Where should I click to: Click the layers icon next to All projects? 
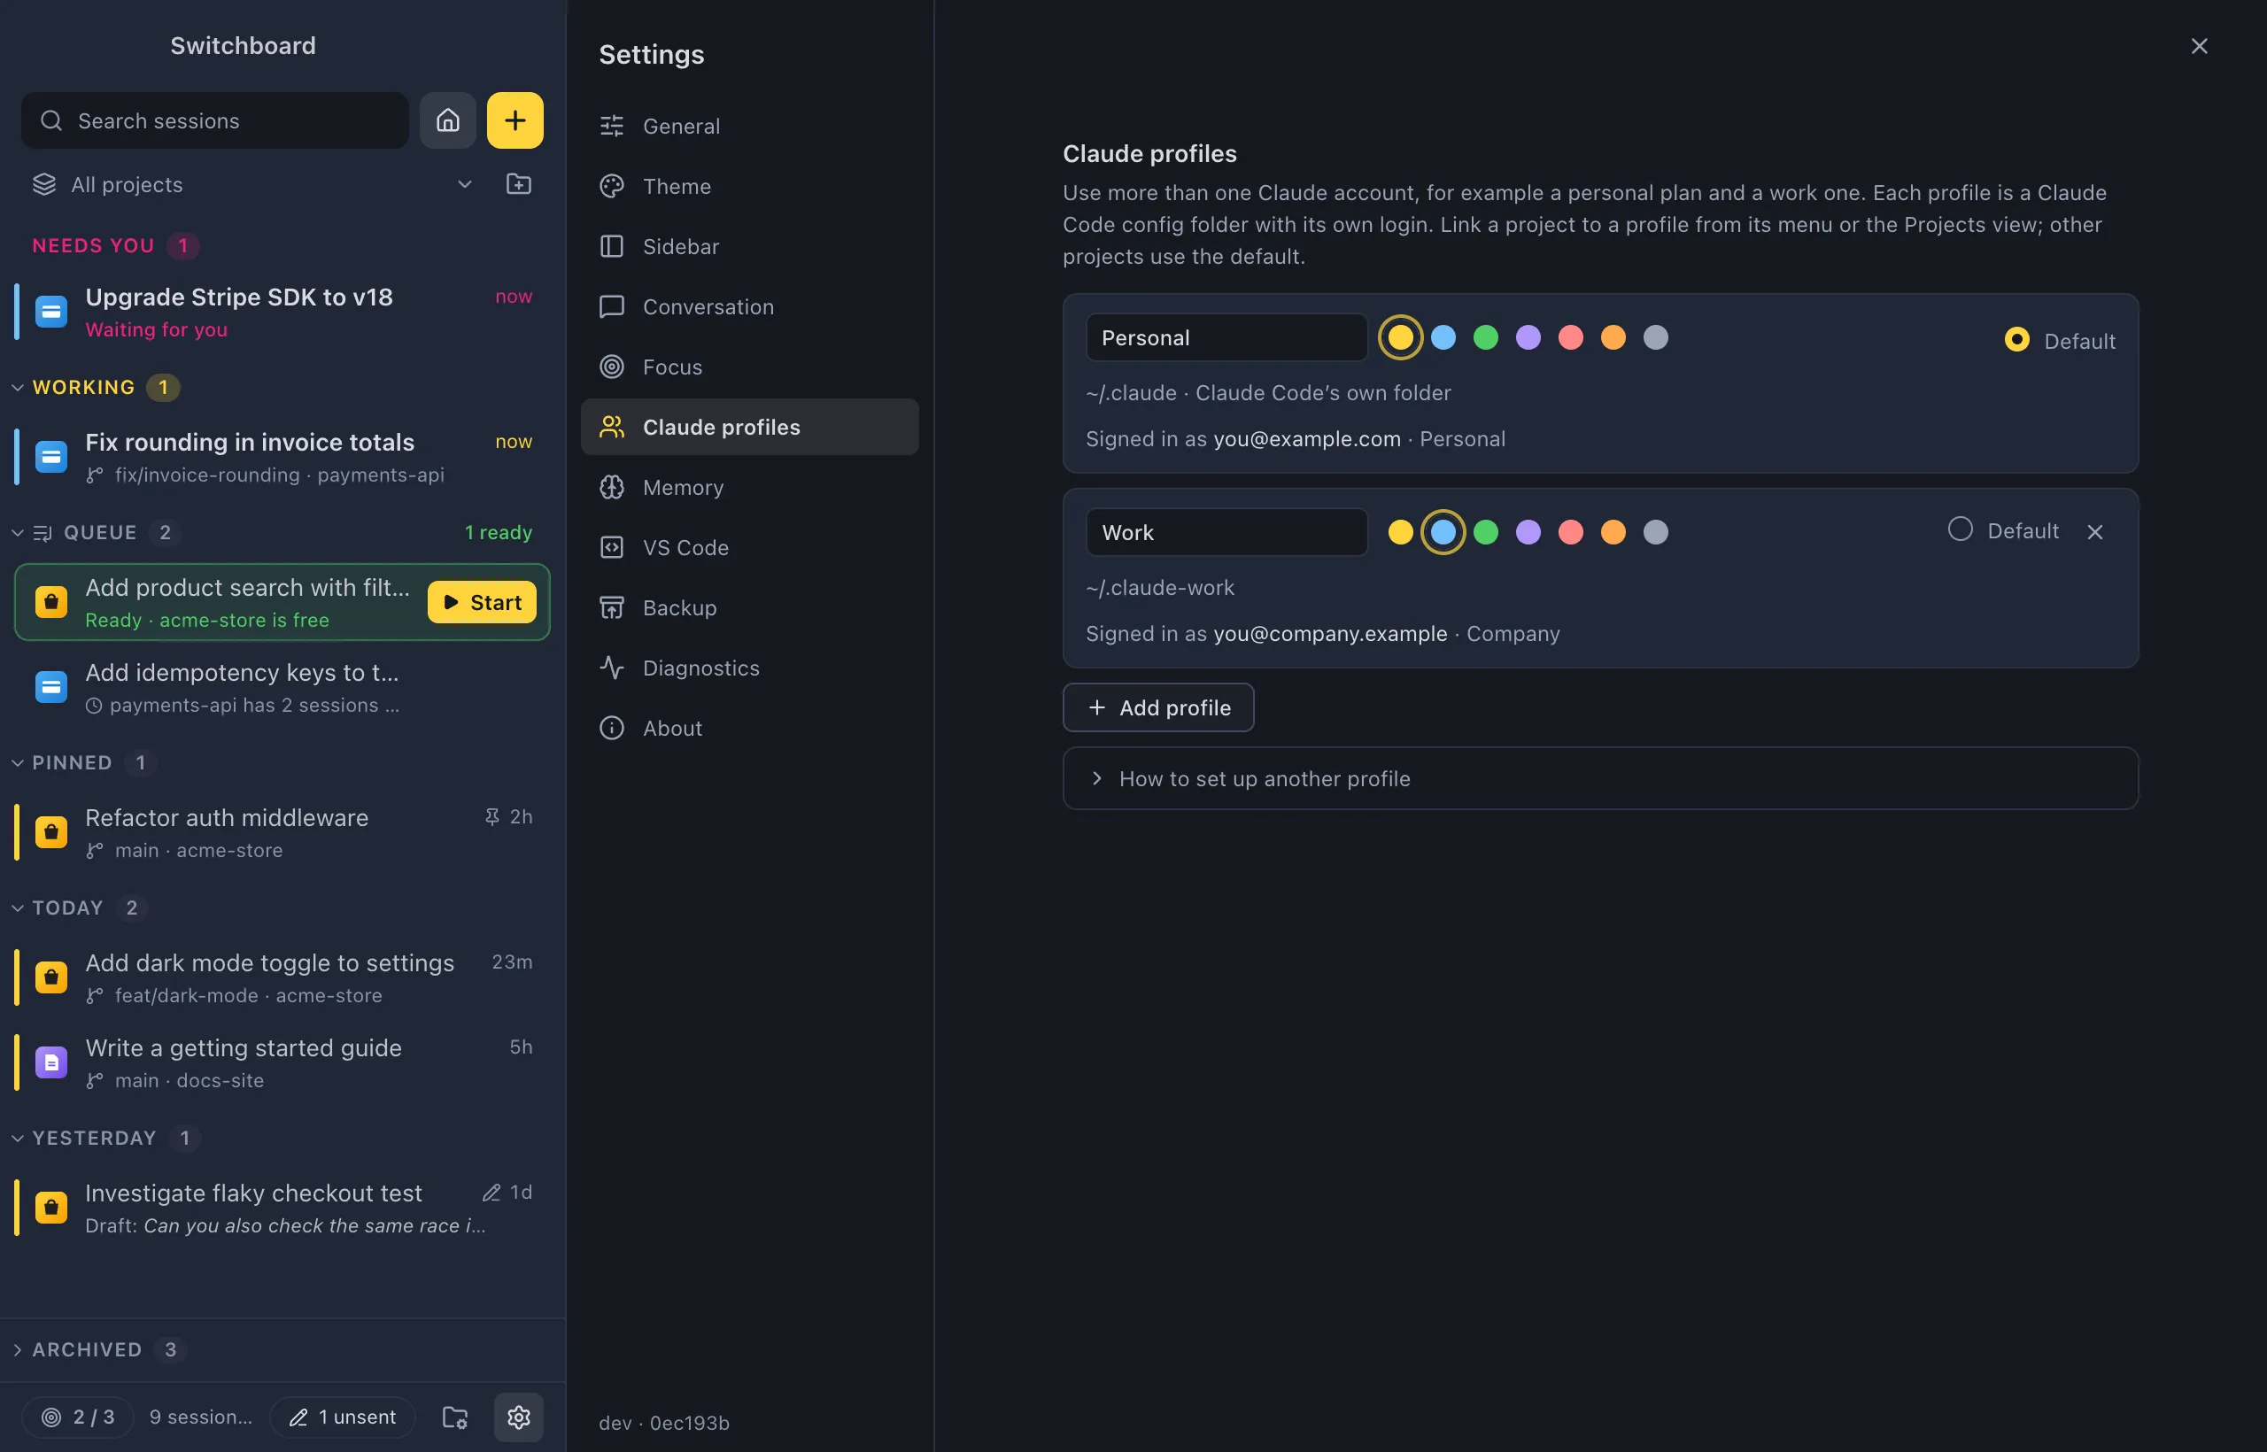(x=44, y=184)
